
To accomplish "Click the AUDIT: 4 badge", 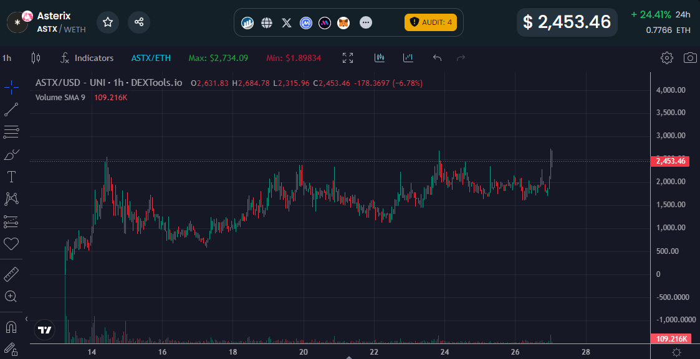I will click(x=431, y=22).
